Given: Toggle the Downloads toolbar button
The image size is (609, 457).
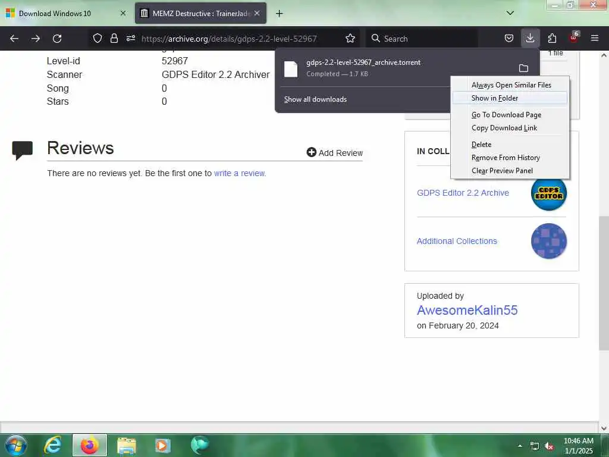Looking at the screenshot, I should point(530,38).
